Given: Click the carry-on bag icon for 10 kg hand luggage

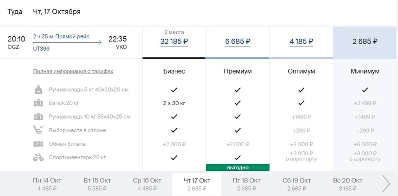Looking at the screenshot, I should click(x=38, y=117).
